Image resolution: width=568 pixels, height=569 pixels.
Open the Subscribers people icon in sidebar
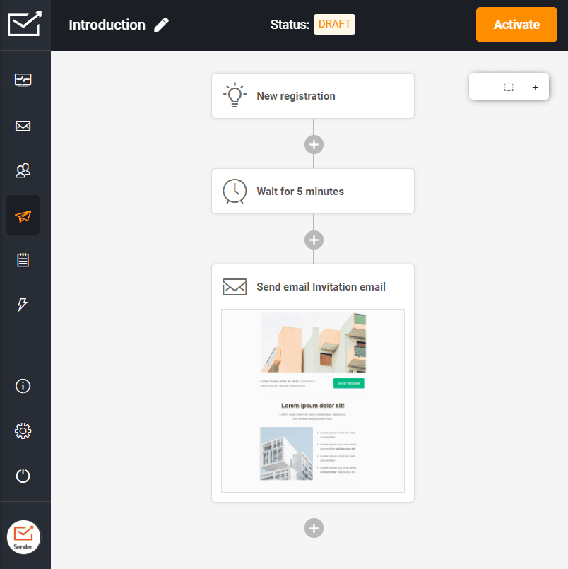[x=23, y=170]
